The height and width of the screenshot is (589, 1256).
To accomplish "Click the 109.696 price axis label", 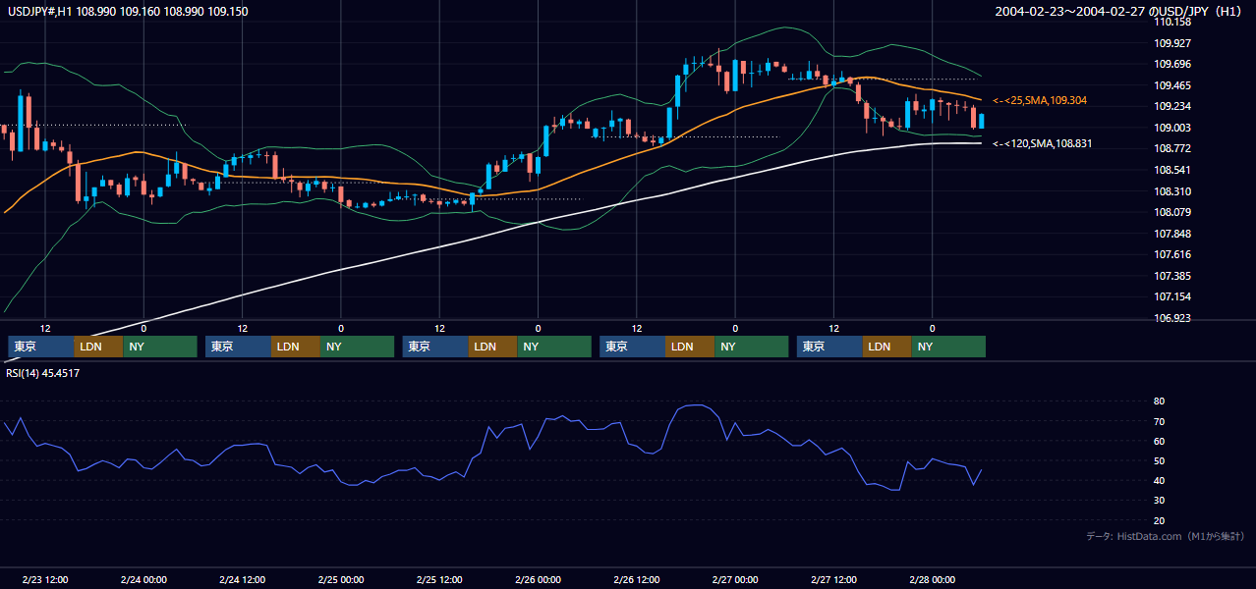I will tap(1172, 64).
